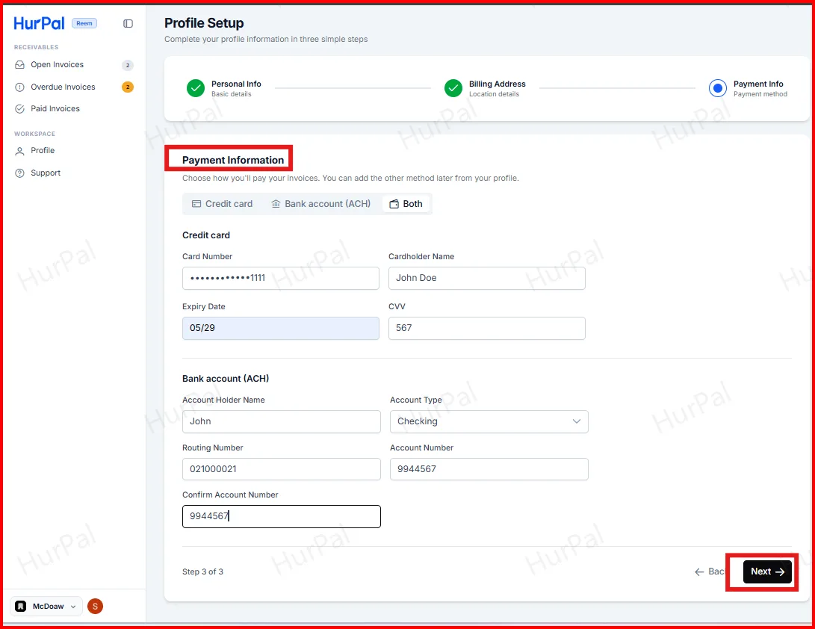
Task: Click the 'Payment Information' heading
Action: [233, 160]
